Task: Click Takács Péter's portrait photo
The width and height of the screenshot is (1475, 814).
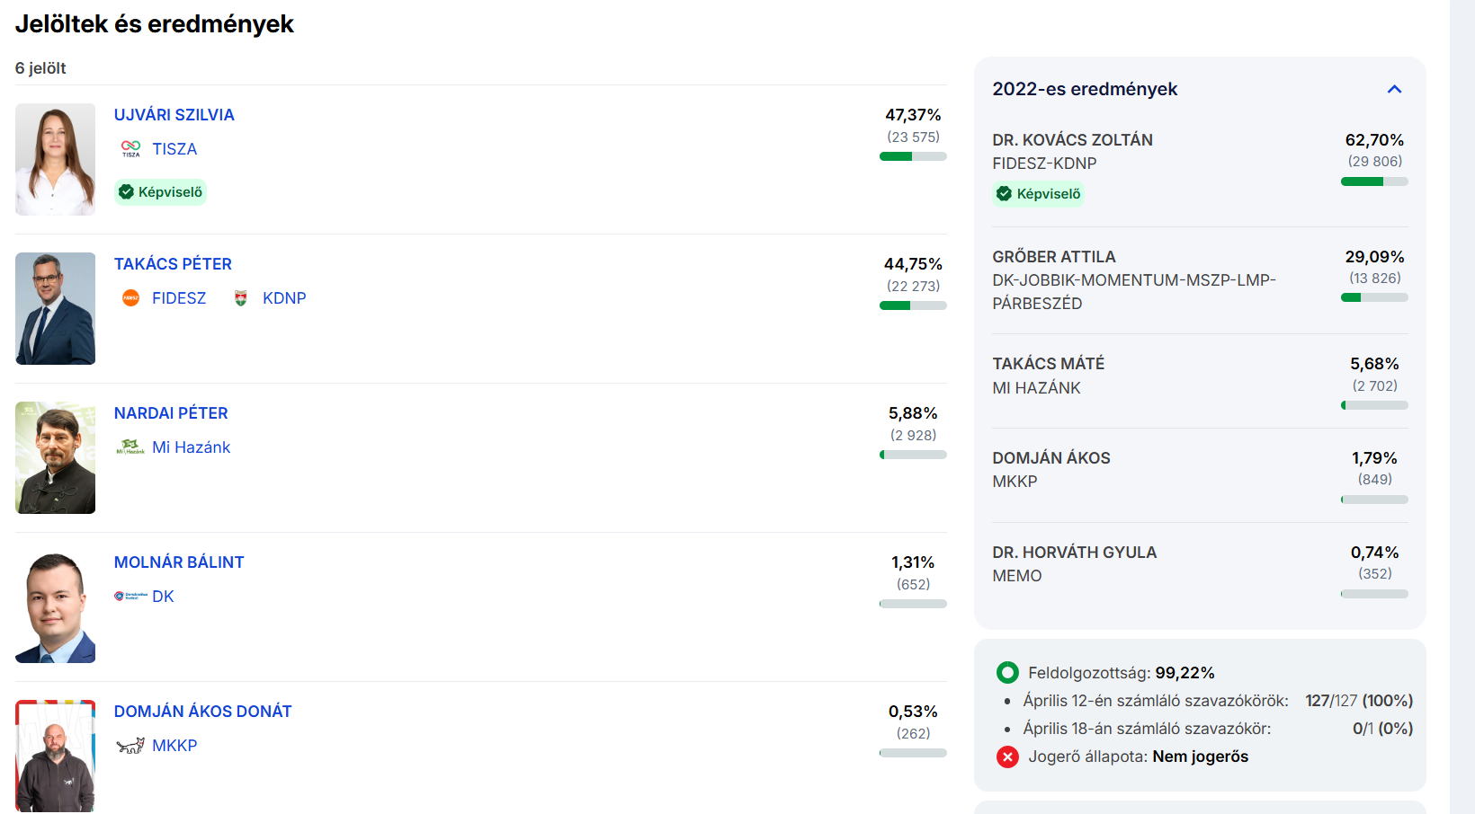Action: coord(55,308)
